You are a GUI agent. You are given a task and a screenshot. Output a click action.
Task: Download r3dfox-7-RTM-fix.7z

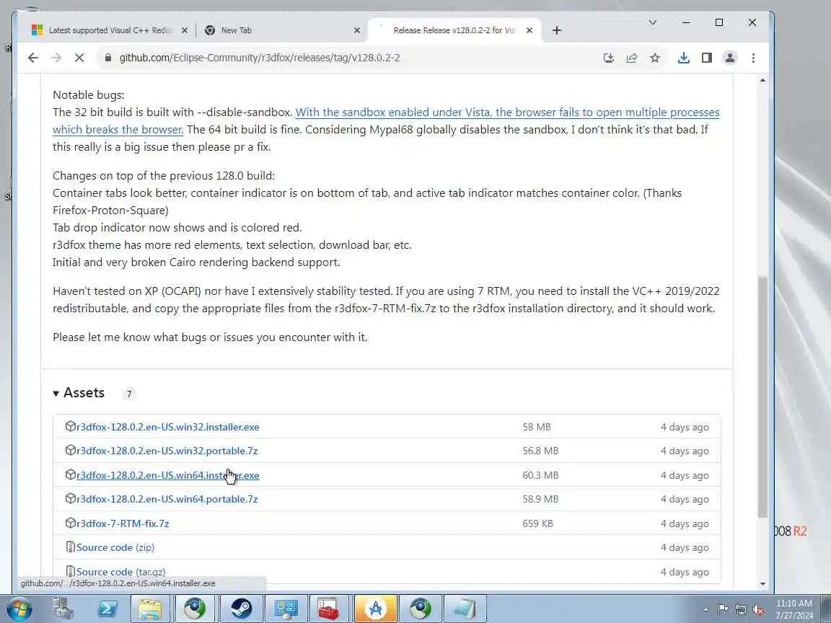[123, 523]
